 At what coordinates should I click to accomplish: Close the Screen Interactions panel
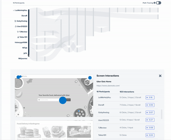160,76
